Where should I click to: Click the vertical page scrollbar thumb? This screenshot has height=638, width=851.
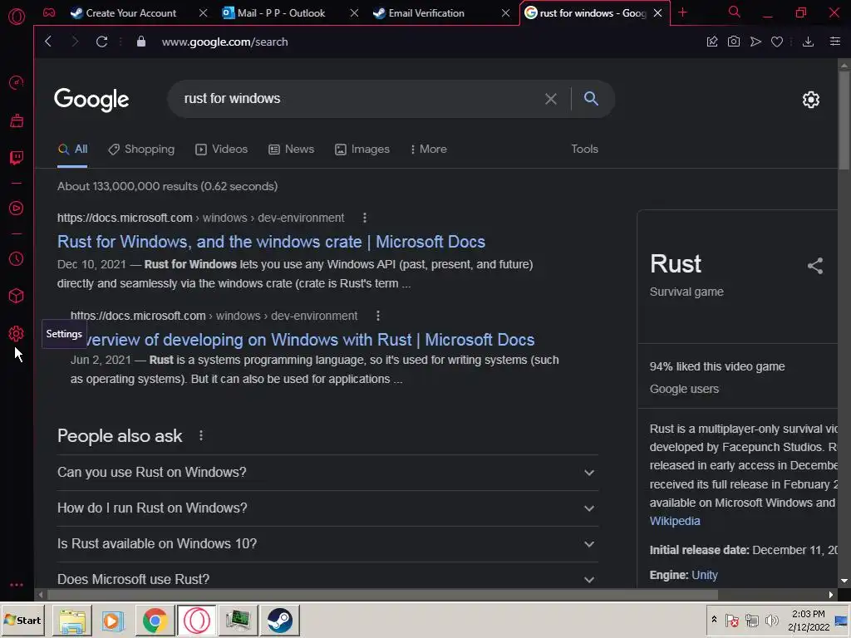pyautogui.click(x=844, y=120)
